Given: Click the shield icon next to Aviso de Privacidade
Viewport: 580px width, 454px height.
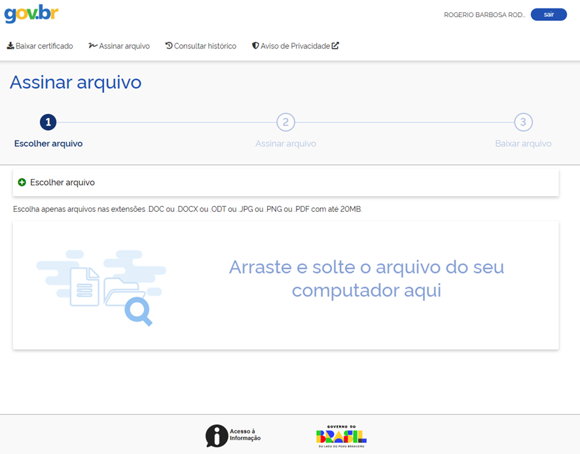Looking at the screenshot, I should point(254,46).
